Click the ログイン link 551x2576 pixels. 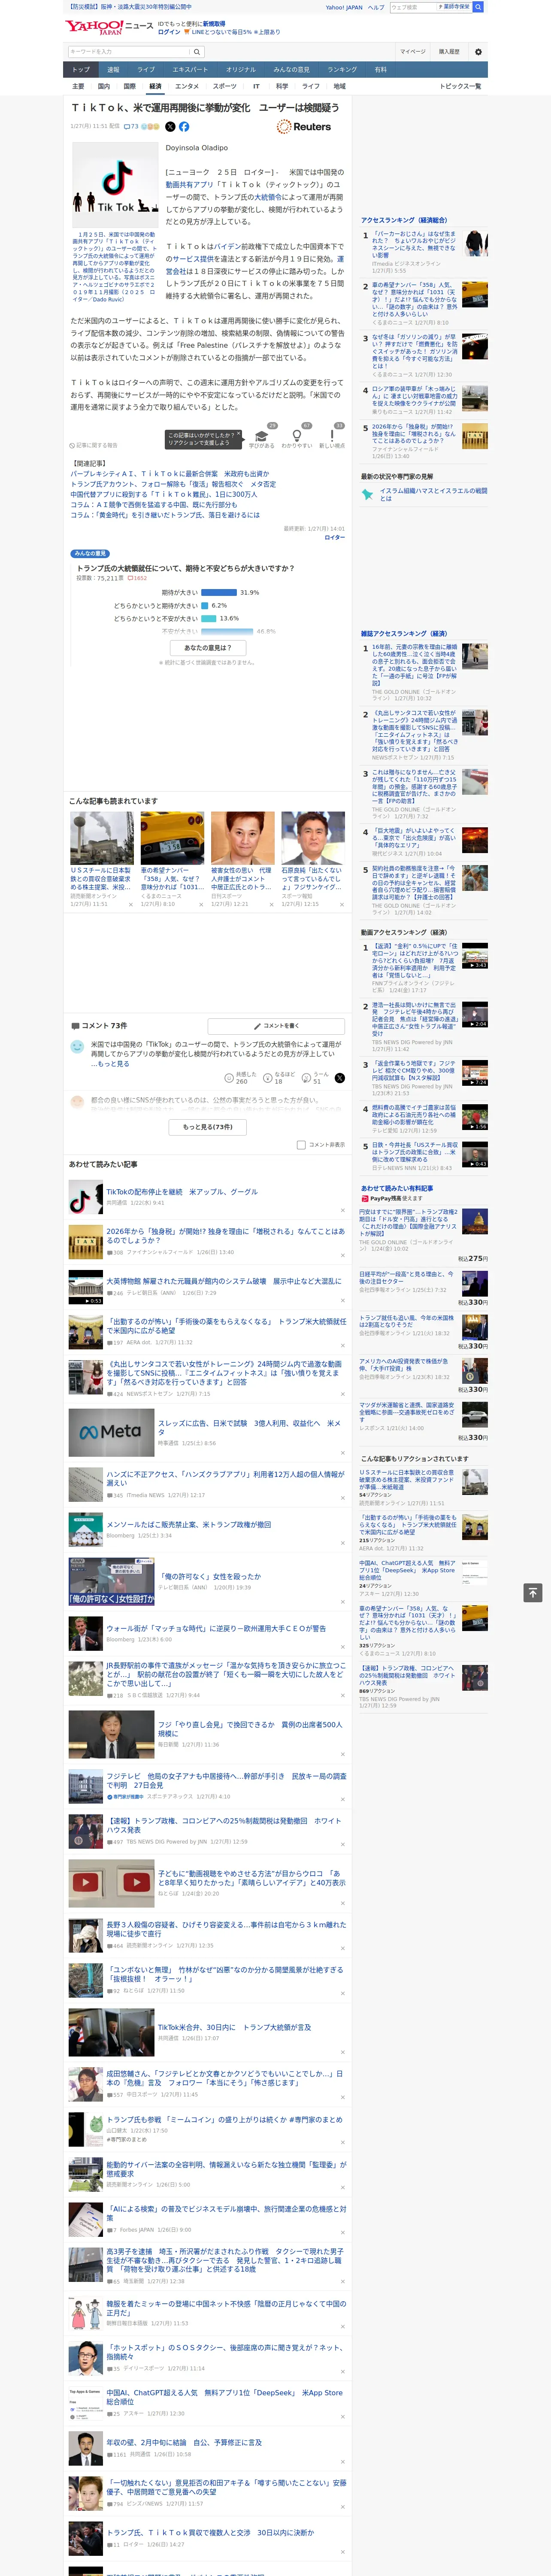click(169, 32)
